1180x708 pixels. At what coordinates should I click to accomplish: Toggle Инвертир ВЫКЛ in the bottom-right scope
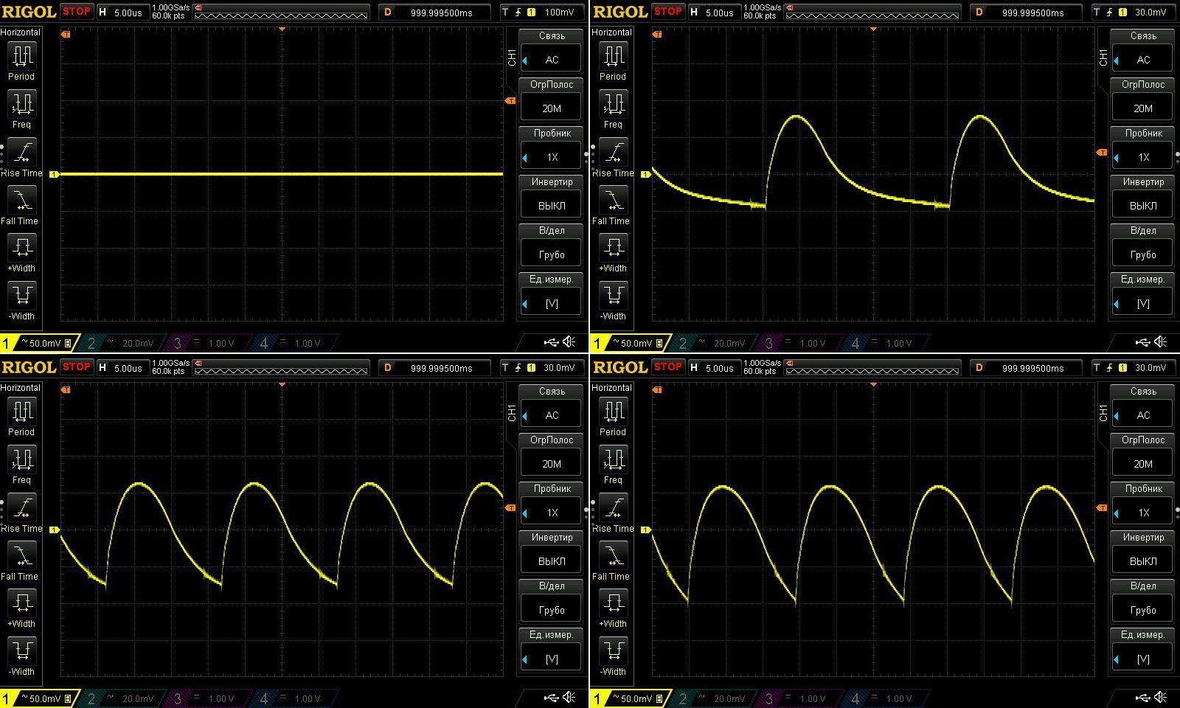coord(1143,553)
